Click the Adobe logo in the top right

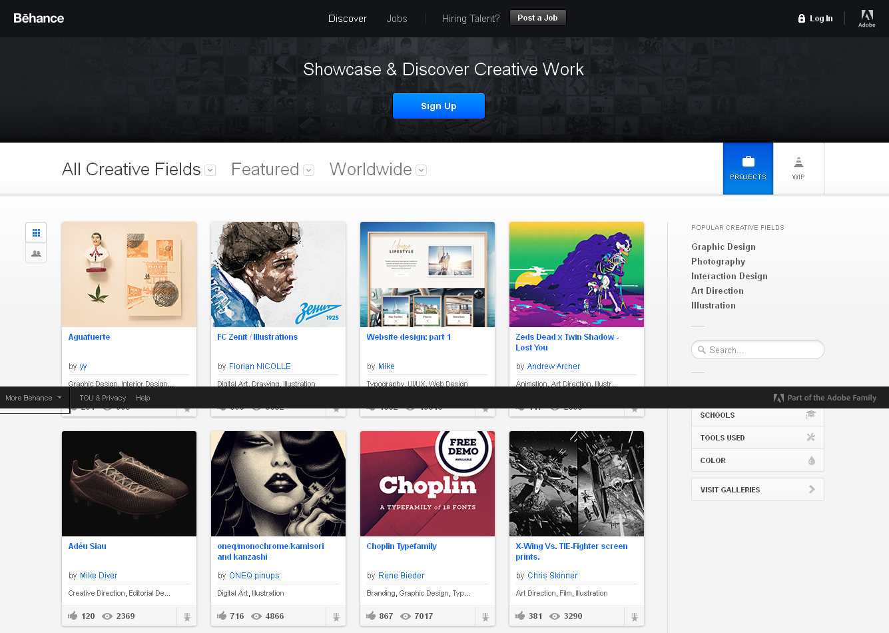click(866, 18)
